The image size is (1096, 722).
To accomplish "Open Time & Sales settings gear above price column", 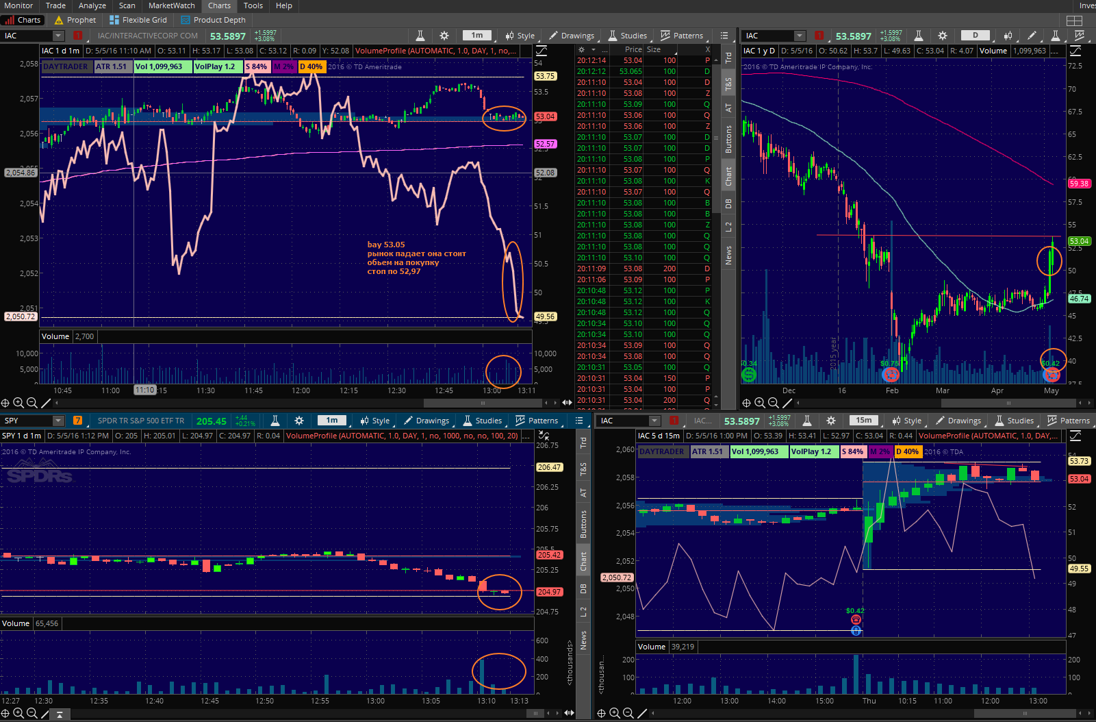I will pos(581,50).
